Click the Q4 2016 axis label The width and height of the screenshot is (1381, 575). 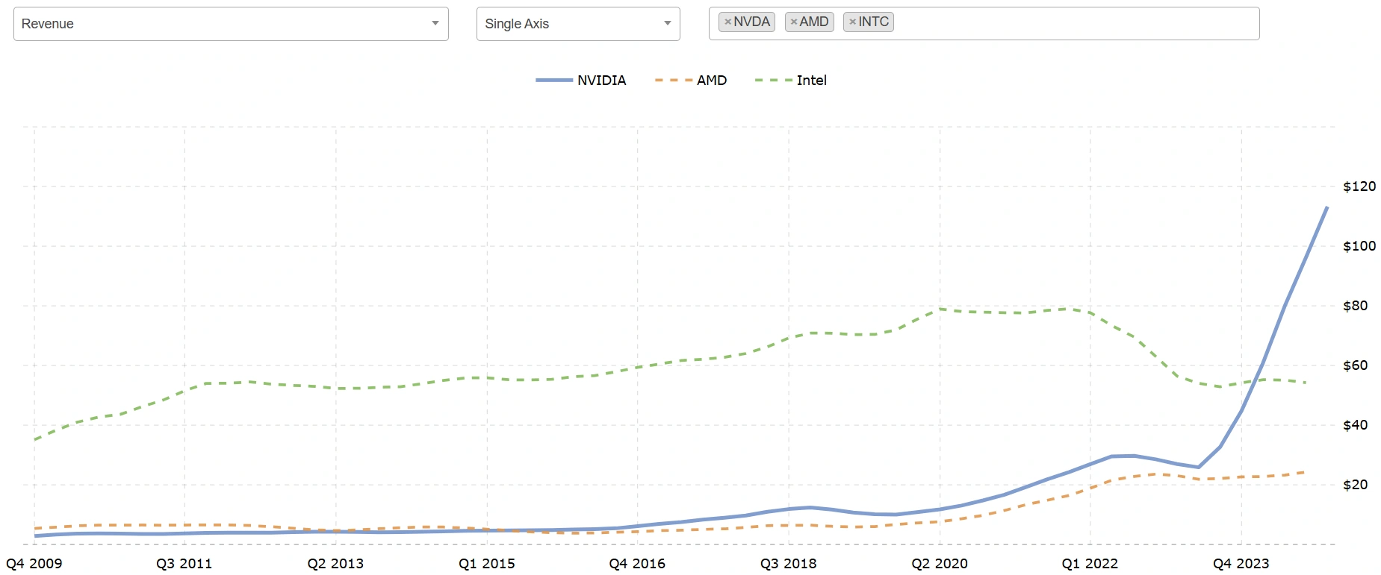click(x=637, y=564)
